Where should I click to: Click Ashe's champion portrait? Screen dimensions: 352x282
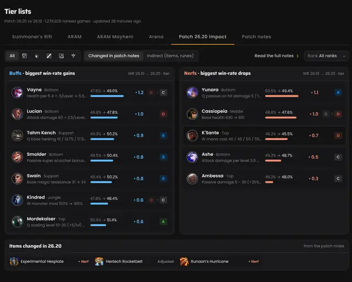pos(193,157)
